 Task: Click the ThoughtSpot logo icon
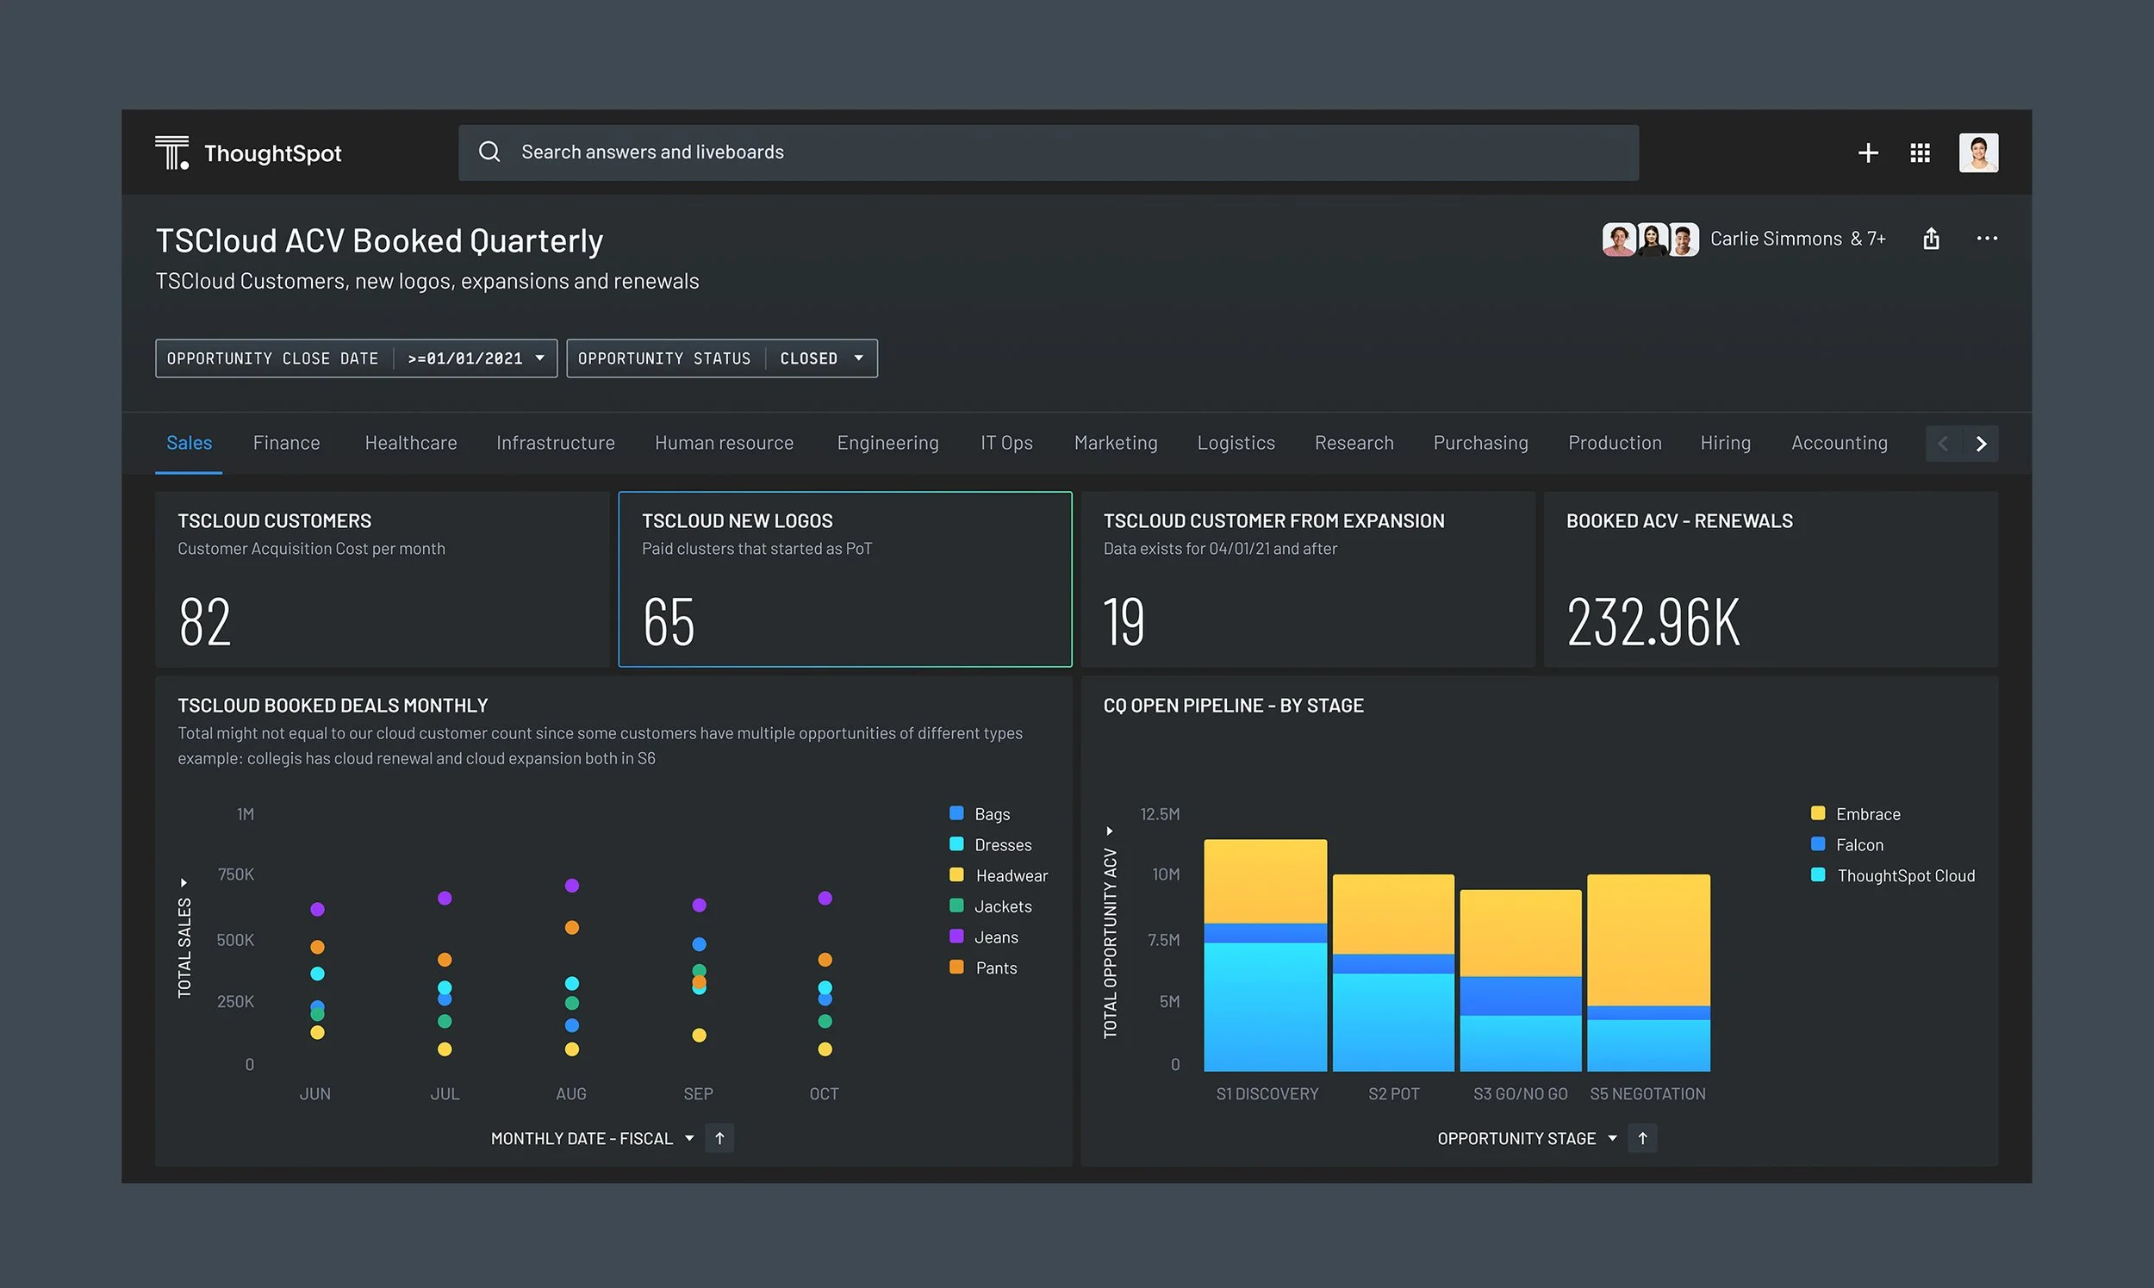[171, 152]
